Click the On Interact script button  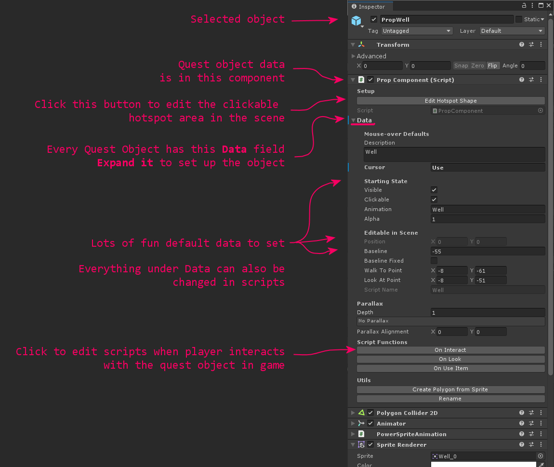[450, 350]
